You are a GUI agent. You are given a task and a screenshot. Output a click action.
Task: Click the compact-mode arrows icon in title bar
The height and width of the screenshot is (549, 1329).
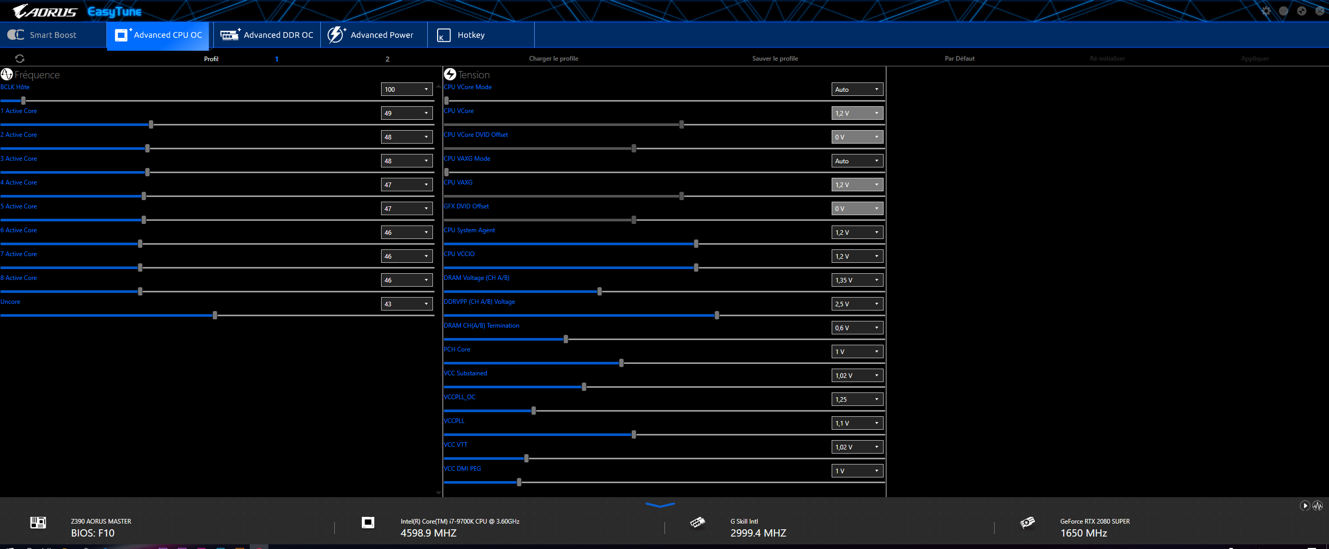pos(1301,11)
